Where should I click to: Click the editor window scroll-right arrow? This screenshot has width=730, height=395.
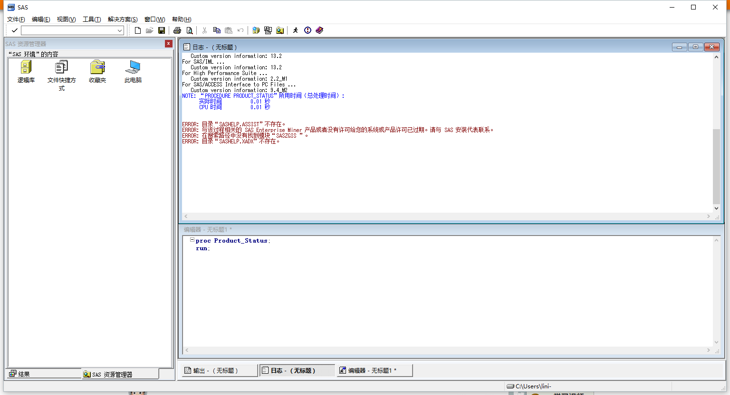pos(709,350)
